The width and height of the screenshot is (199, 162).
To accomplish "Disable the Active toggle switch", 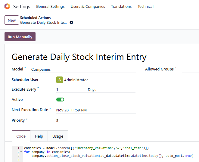I will (60, 100).
